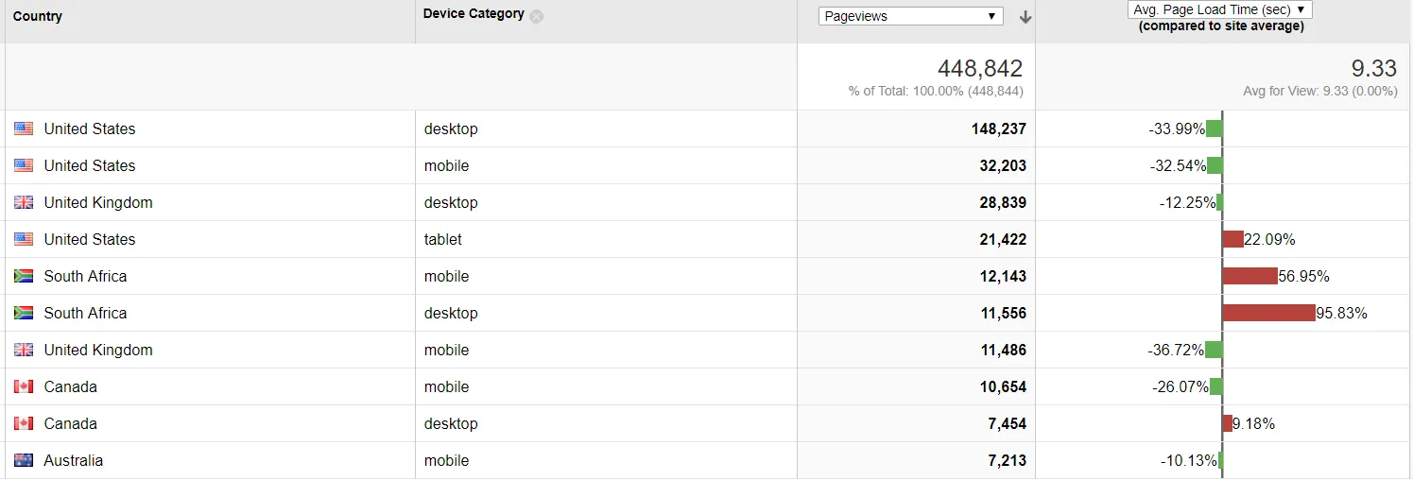
Task: Sort by the Country column header
Action: pyautogui.click(x=38, y=17)
